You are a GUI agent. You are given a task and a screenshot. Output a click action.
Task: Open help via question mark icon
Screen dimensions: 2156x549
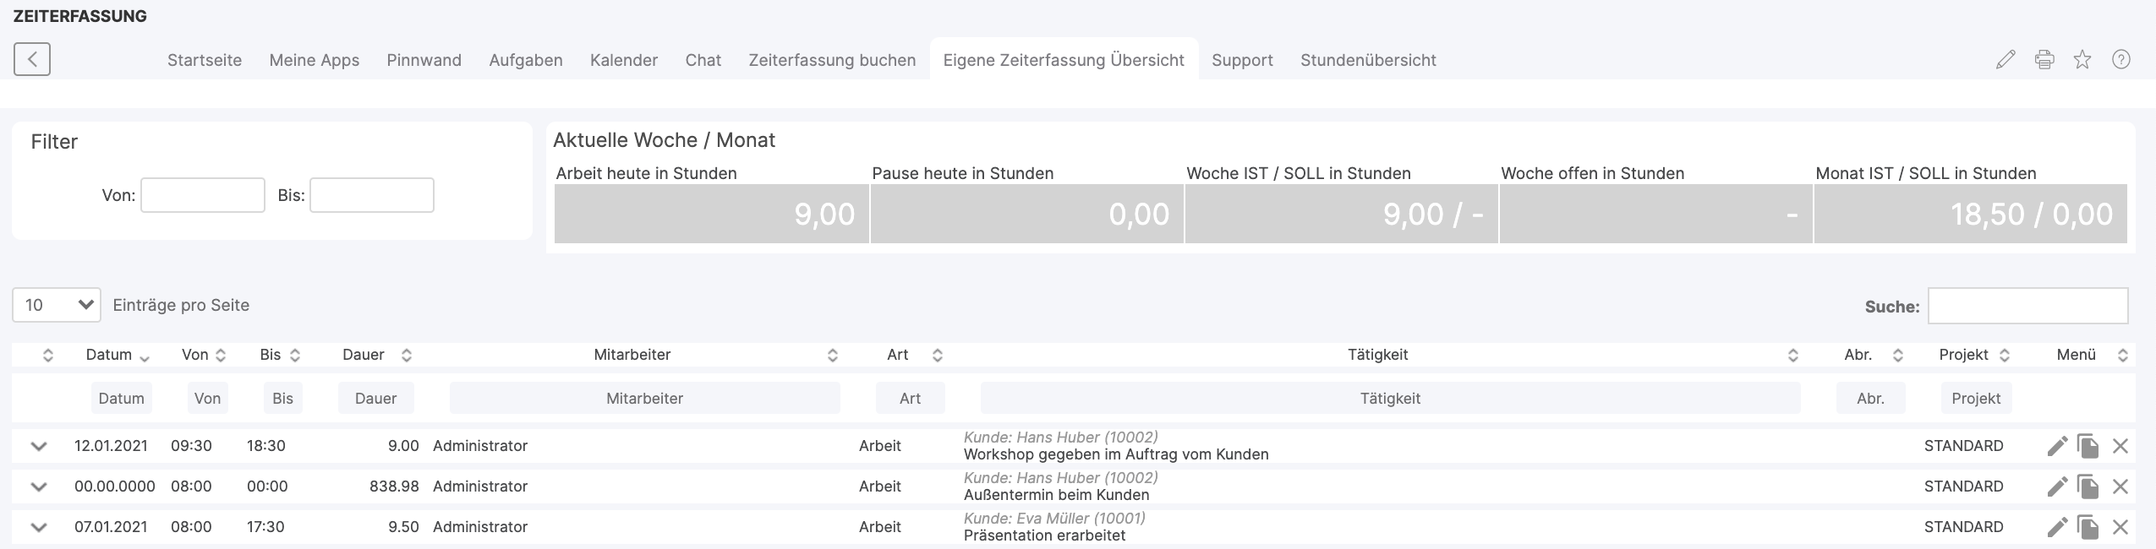[x=2120, y=59]
